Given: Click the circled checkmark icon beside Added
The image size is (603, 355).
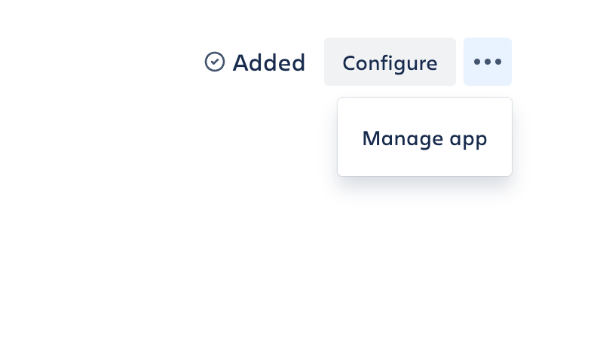Looking at the screenshot, I should point(215,62).
